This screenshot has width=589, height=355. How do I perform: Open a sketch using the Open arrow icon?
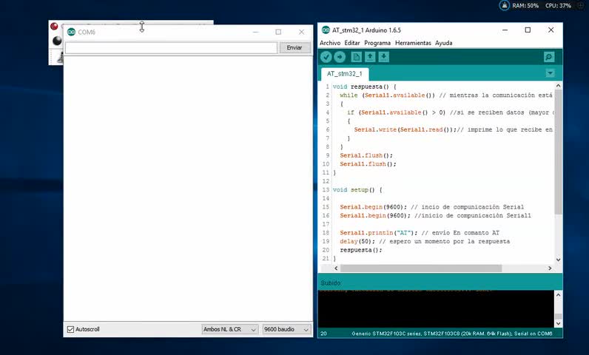(370, 57)
